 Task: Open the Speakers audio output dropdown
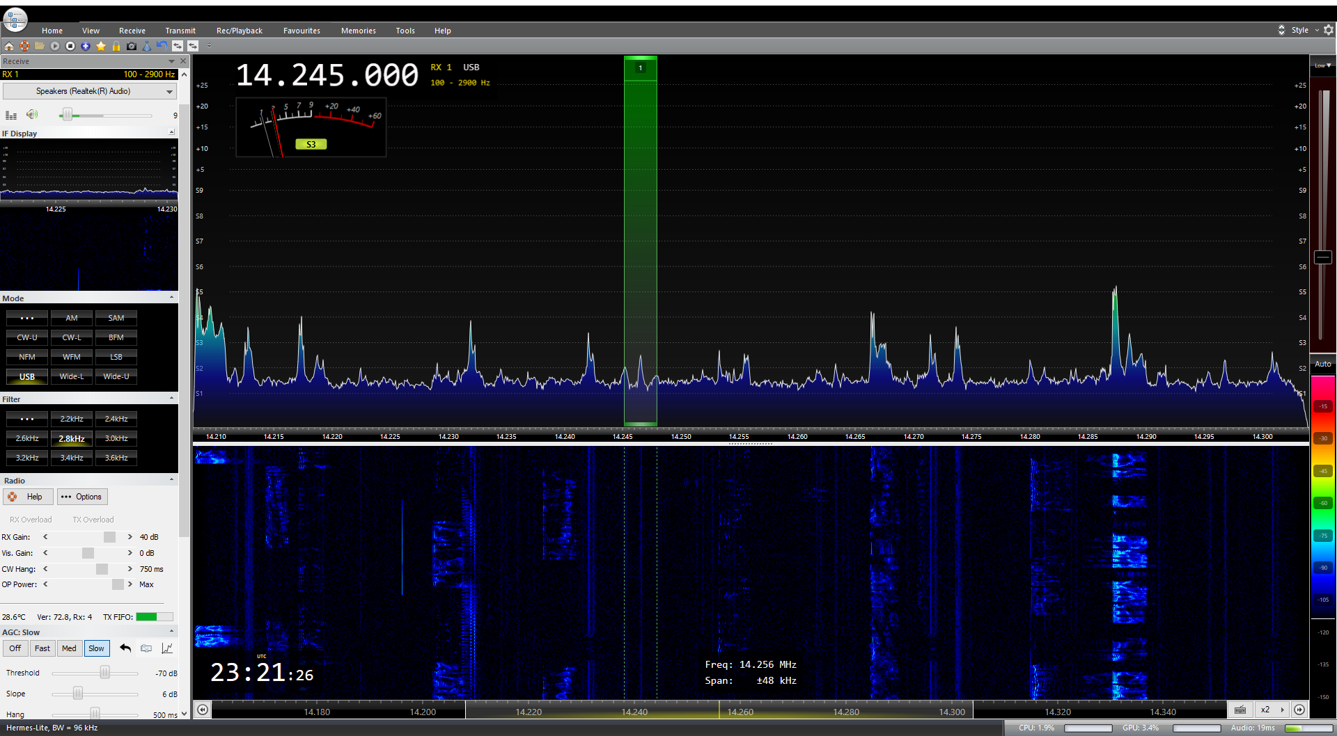(169, 92)
